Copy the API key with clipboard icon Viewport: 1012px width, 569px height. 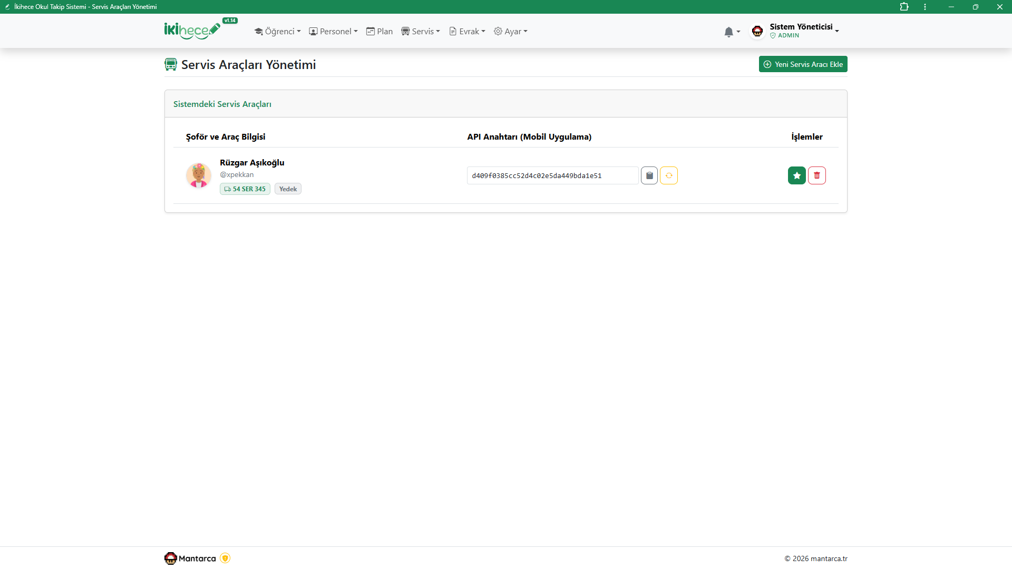(649, 175)
